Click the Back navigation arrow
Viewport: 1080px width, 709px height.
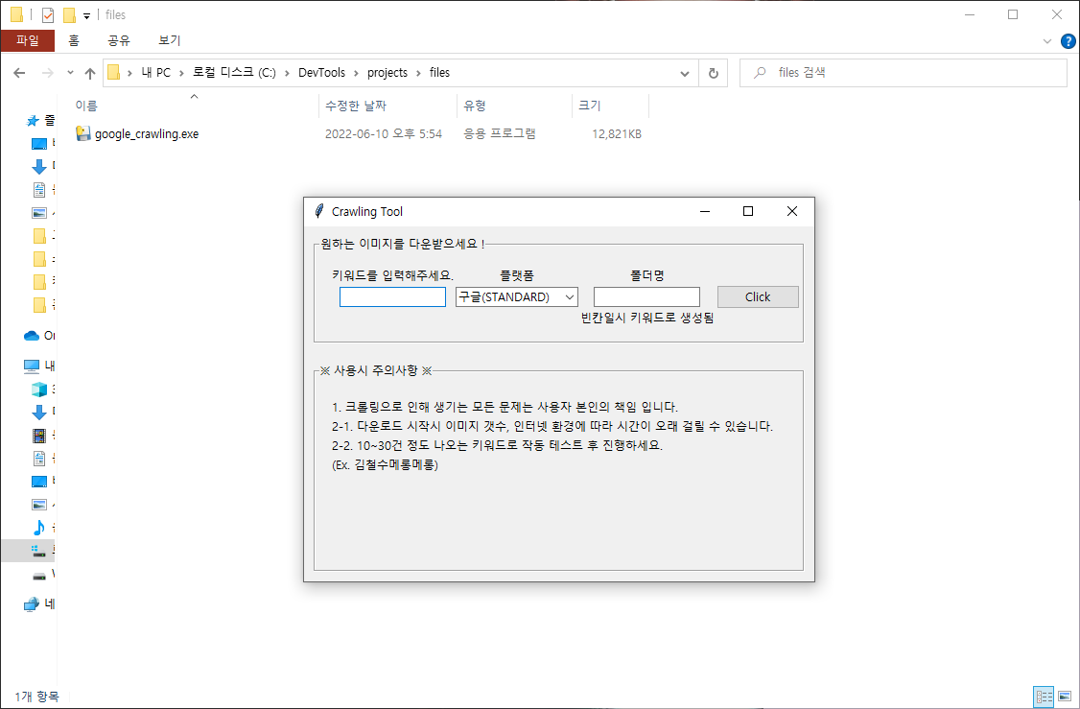tap(19, 73)
